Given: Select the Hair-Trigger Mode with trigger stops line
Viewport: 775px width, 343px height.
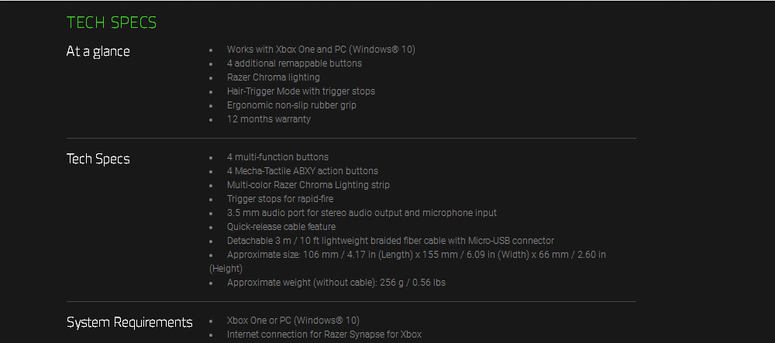Looking at the screenshot, I should (301, 91).
